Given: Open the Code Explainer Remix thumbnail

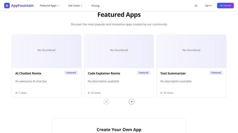Looking at the screenshot, I should [x=119, y=51].
